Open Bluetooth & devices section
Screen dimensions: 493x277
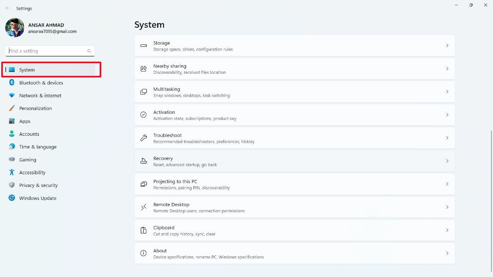[x=41, y=83]
